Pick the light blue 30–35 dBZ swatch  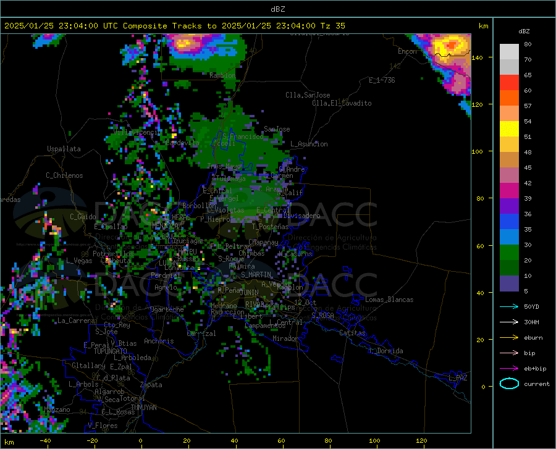point(509,237)
